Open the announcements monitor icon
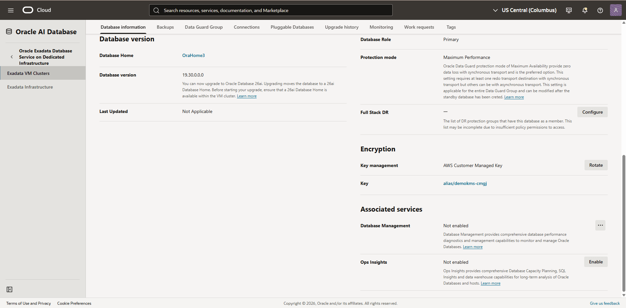 (x=569, y=10)
